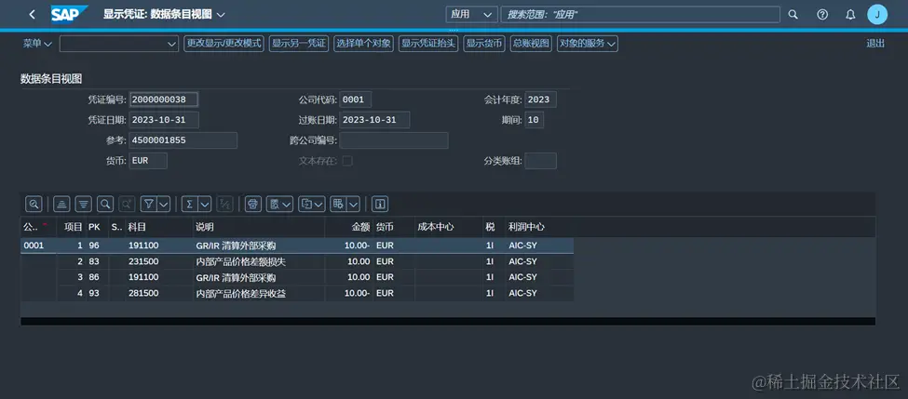Select account 231500 cell
The width and height of the screenshot is (908, 399).
pos(158,261)
